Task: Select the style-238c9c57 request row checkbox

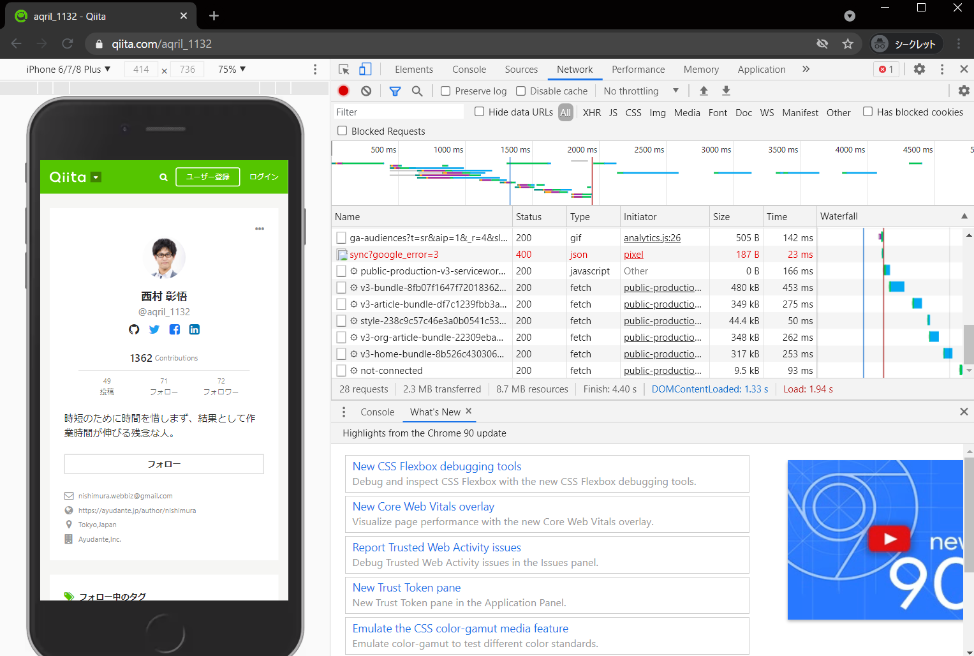Action: coord(341,321)
